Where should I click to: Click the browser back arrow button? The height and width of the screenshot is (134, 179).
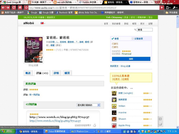(3, 8)
